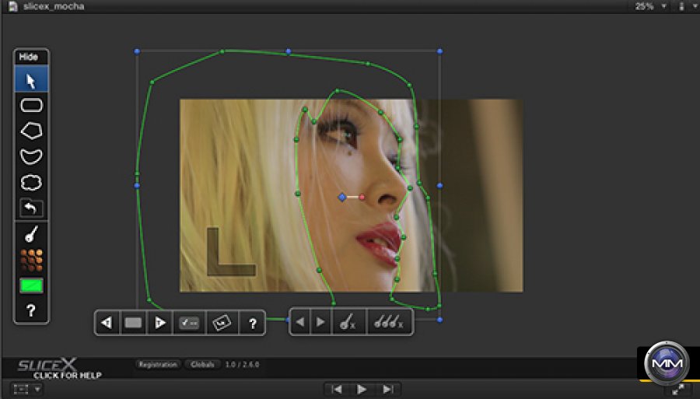Pick the curved bezier shape tool
Viewport: 700px width, 399px height.
click(x=31, y=156)
